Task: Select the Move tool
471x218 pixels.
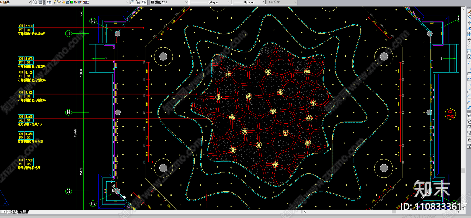Action: (469, 39)
